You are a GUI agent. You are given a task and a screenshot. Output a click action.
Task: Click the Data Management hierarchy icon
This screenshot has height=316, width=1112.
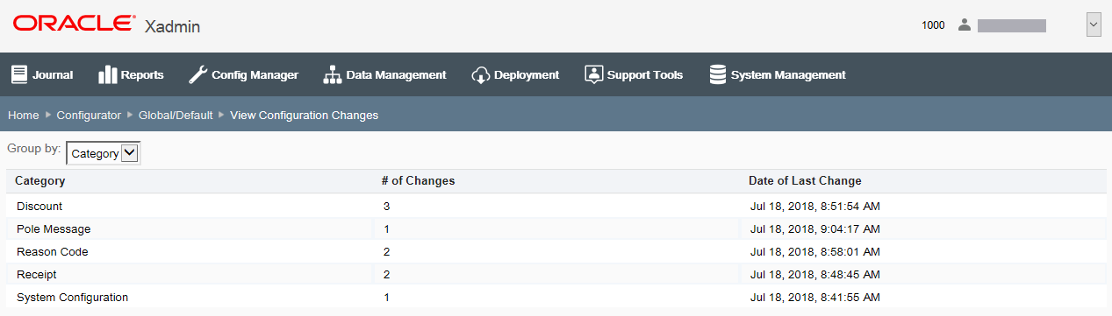tap(333, 74)
